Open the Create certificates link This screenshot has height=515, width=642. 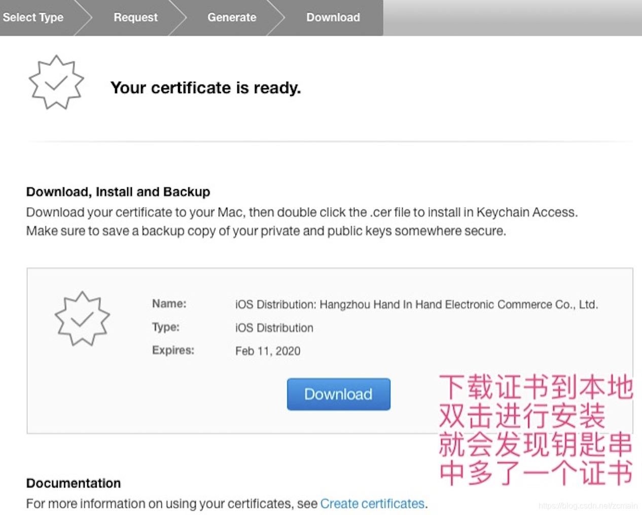(x=372, y=503)
